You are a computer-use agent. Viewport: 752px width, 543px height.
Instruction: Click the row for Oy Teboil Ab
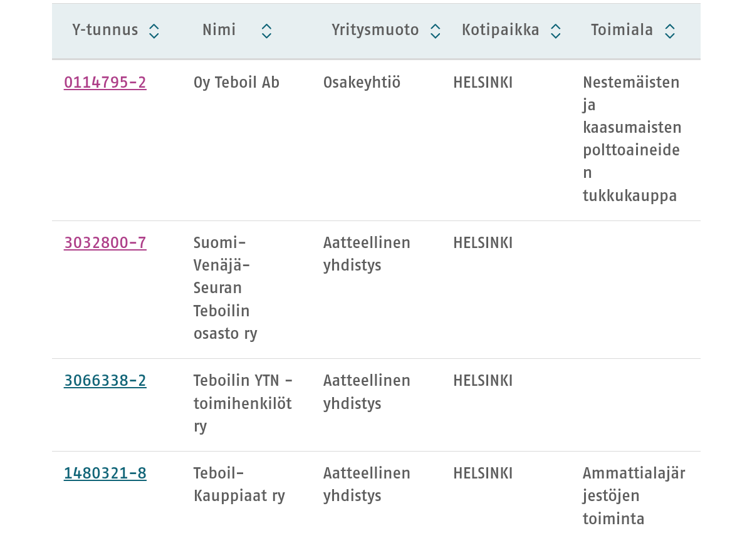[236, 82]
